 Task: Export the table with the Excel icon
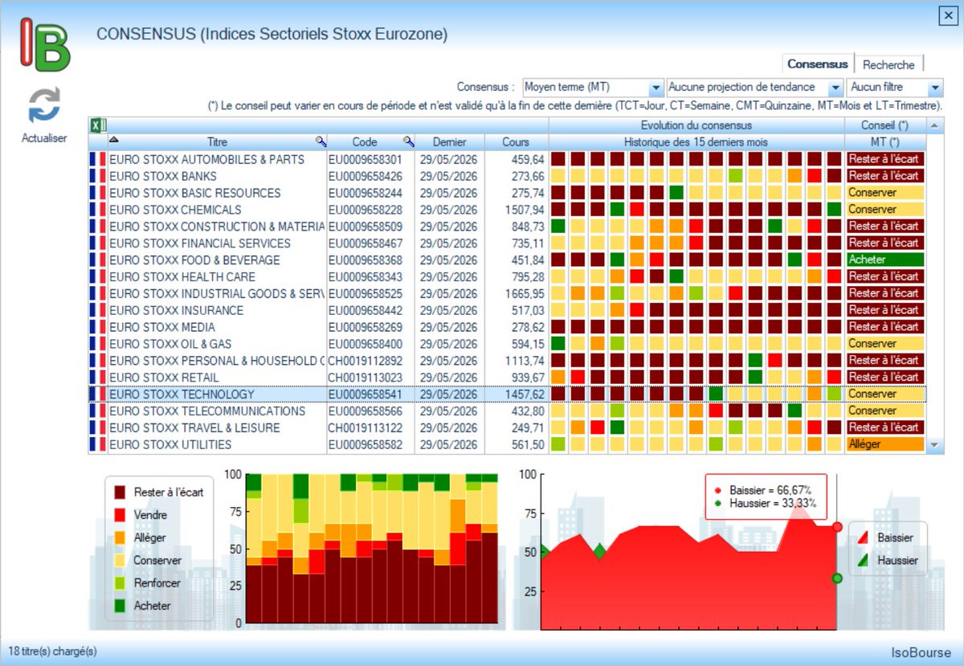pyautogui.click(x=98, y=125)
